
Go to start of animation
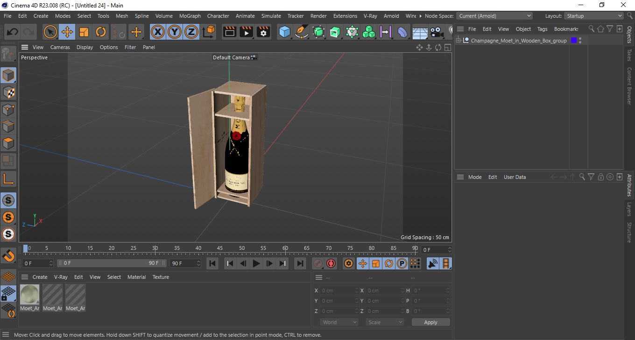pos(212,263)
